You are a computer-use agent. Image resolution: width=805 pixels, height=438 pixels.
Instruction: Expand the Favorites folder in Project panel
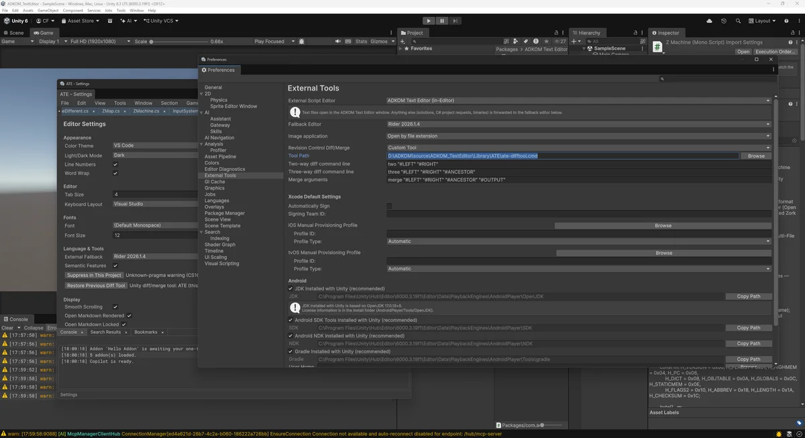401,48
